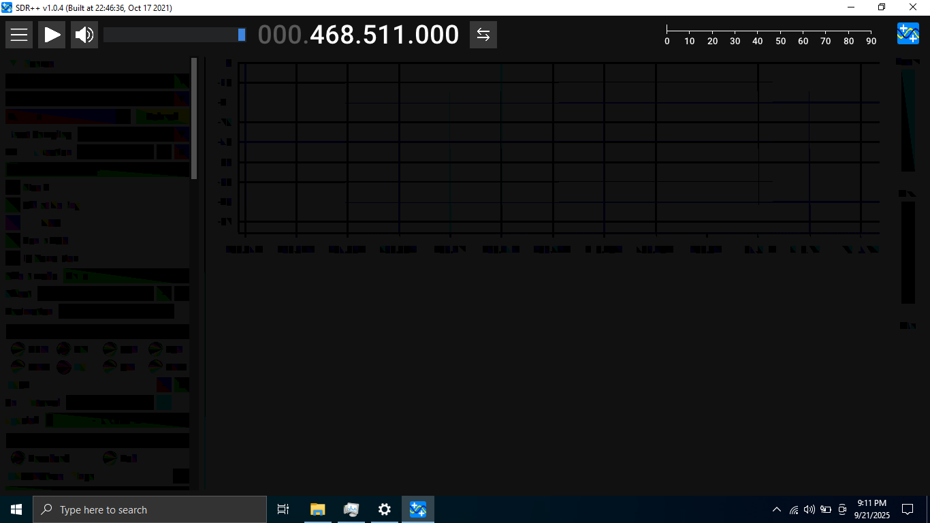
Task: Click the white trailing 000 frequency digits
Action: click(x=434, y=35)
